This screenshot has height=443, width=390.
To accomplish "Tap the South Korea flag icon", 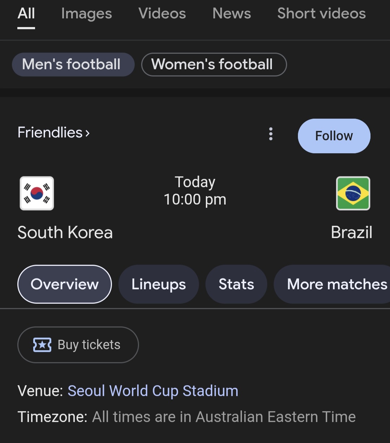I will [37, 193].
